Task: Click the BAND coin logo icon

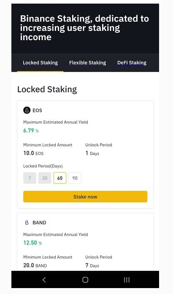Action: pos(27,223)
